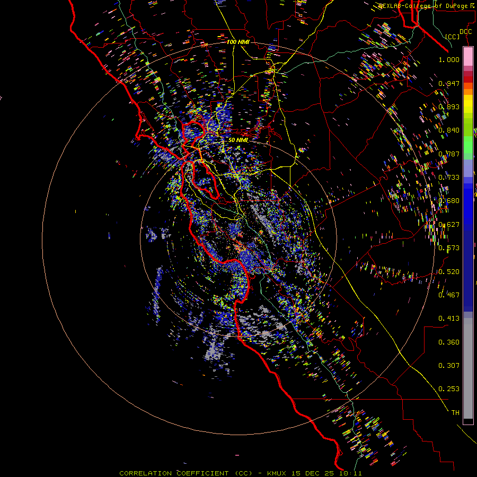Click the 0.893 legend value

(x=449, y=107)
